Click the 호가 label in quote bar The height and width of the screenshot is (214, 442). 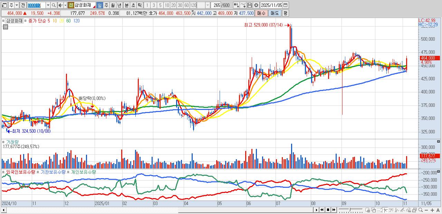click(x=153, y=13)
